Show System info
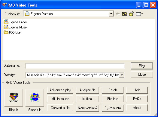 pyautogui.click(x=113, y=108)
